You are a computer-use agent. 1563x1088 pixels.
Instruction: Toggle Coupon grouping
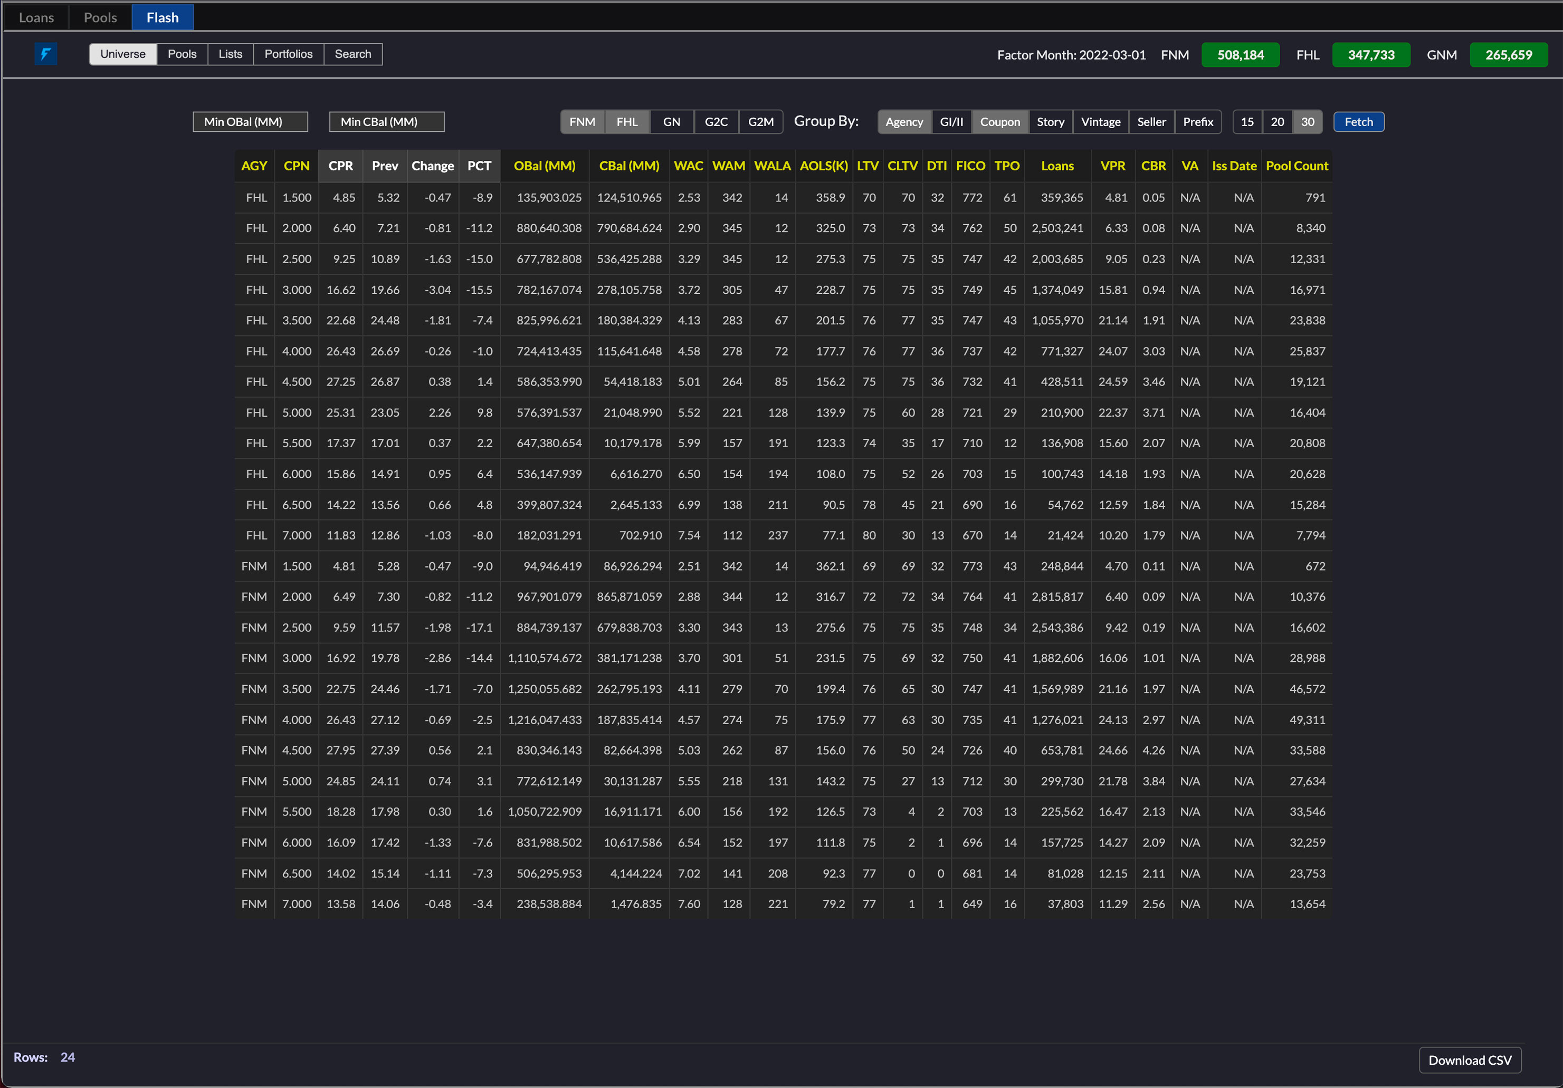pos(999,122)
